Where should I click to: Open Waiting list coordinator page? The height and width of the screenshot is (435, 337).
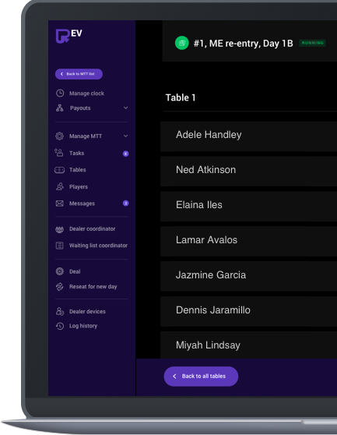point(98,246)
